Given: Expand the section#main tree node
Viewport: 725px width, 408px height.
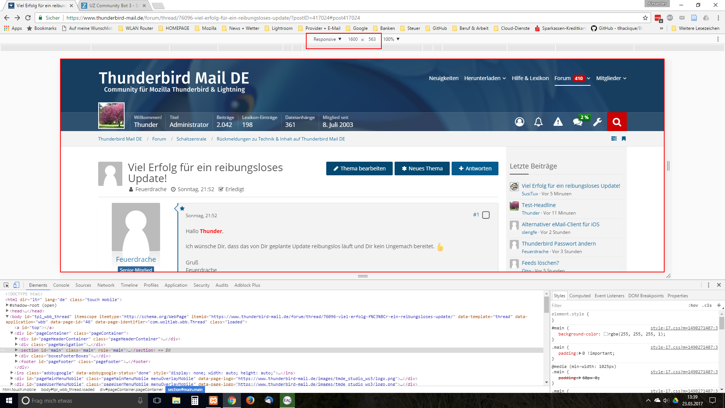Looking at the screenshot, I should [x=16, y=350].
